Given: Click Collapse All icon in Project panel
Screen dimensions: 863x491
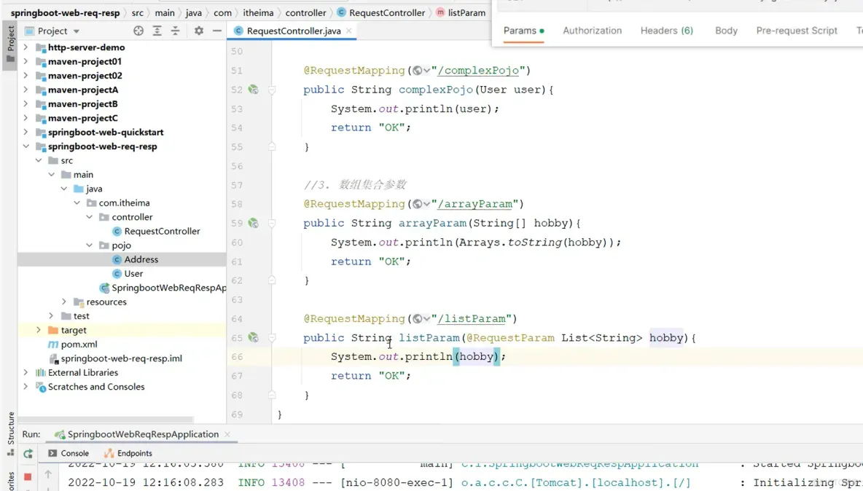Looking at the screenshot, I should pyautogui.click(x=175, y=31).
